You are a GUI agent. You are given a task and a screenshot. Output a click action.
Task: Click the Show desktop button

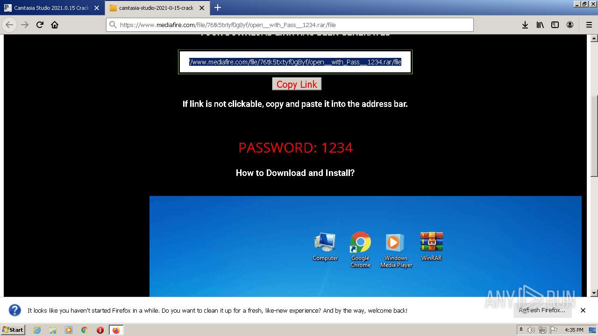pos(592,330)
